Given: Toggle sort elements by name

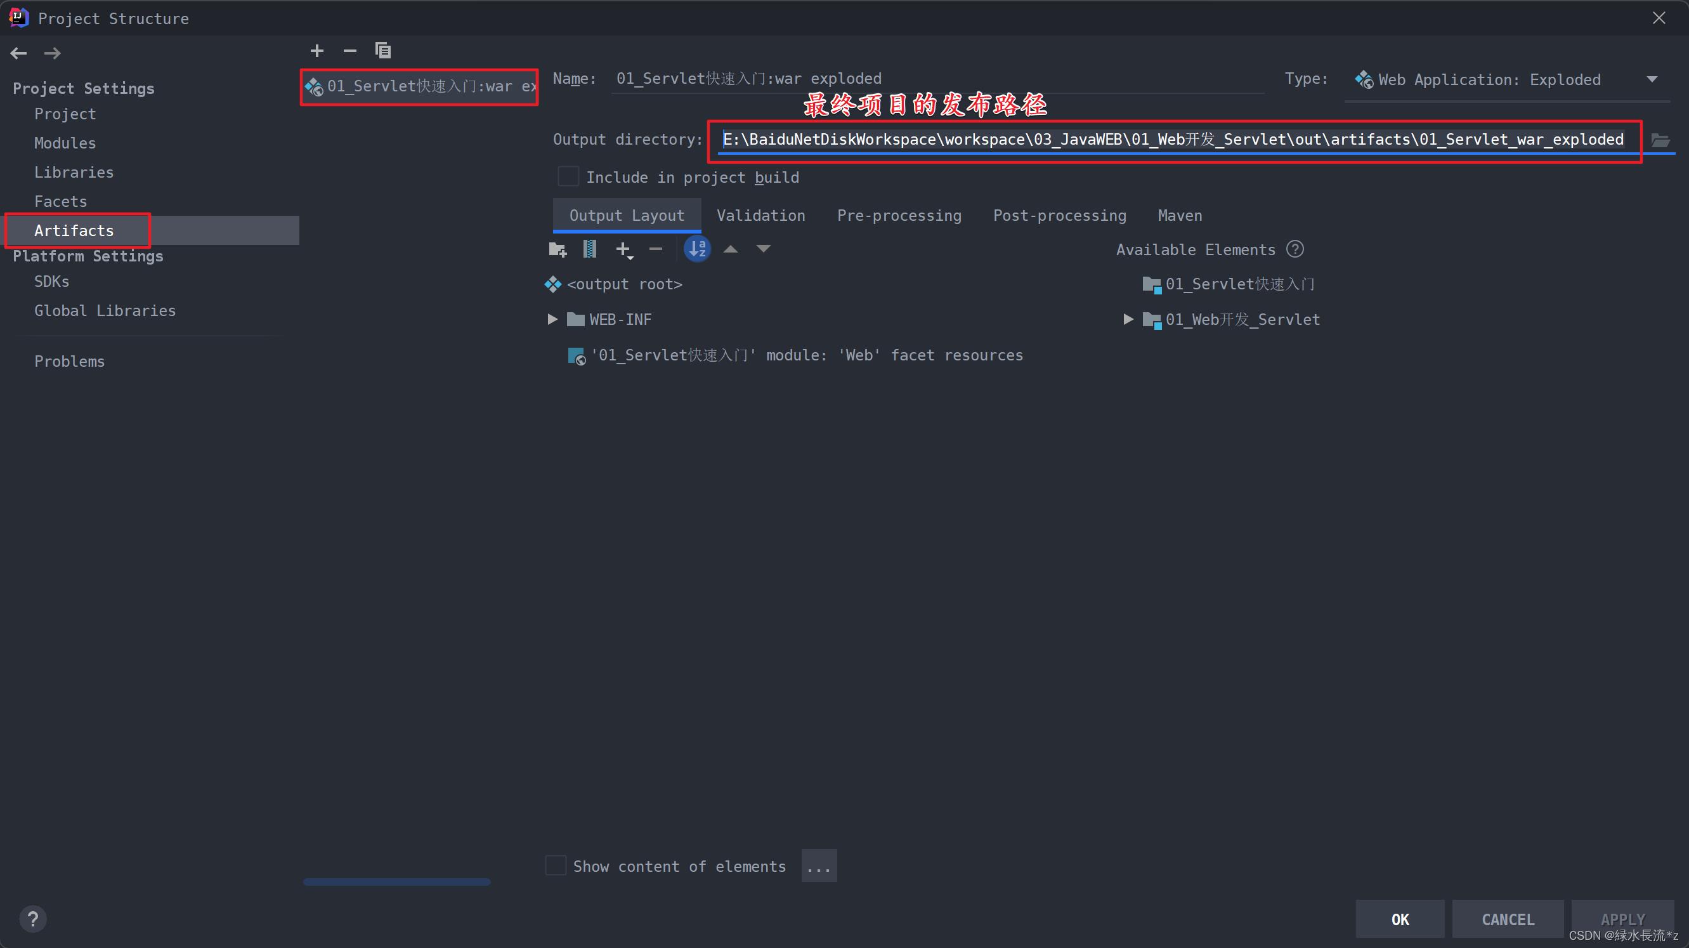Looking at the screenshot, I should pos(698,249).
